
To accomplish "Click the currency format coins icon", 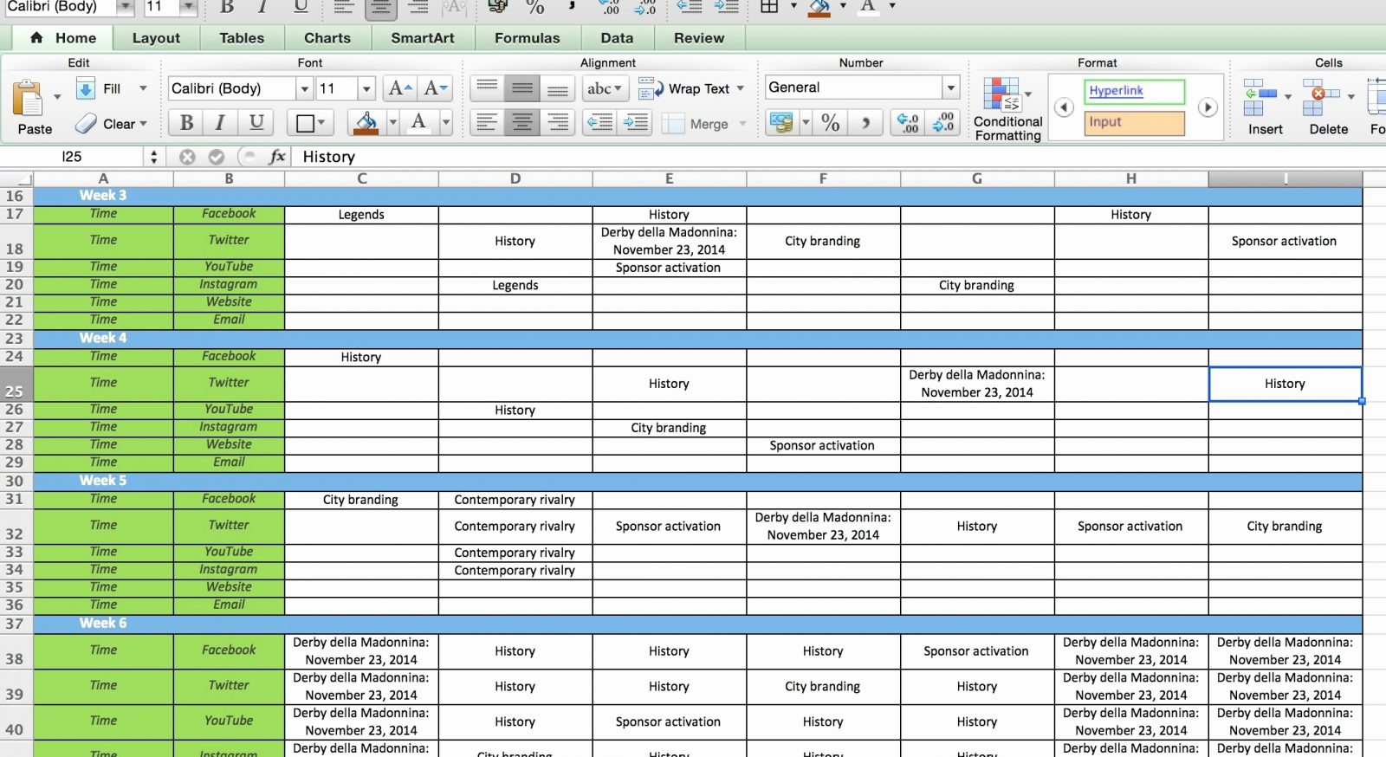I will pyautogui.click(x=781, y=123).
